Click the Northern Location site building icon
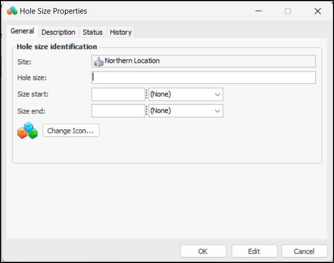The image size is (334, 263). 98,61
